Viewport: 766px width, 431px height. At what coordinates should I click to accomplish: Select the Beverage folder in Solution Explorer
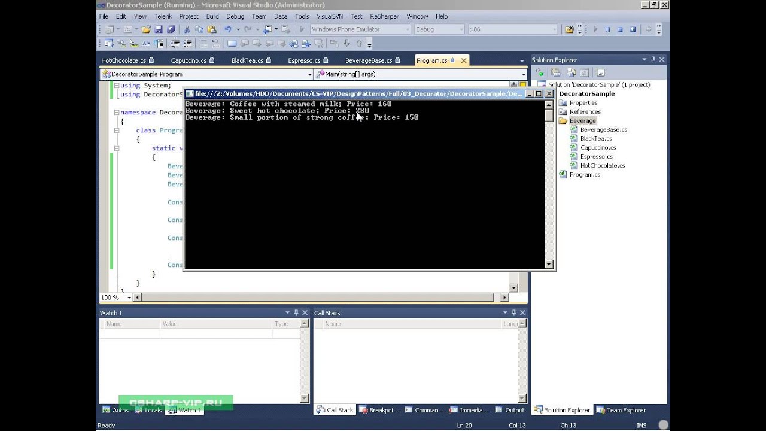(x=582, y=120)
